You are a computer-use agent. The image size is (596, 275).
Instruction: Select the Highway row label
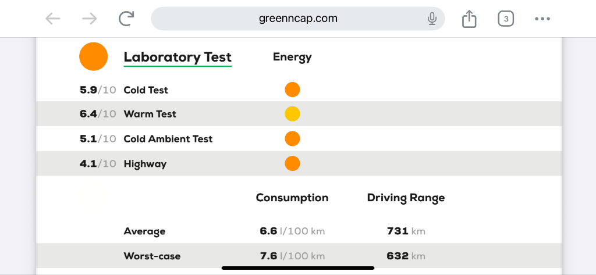click(145, 164)
